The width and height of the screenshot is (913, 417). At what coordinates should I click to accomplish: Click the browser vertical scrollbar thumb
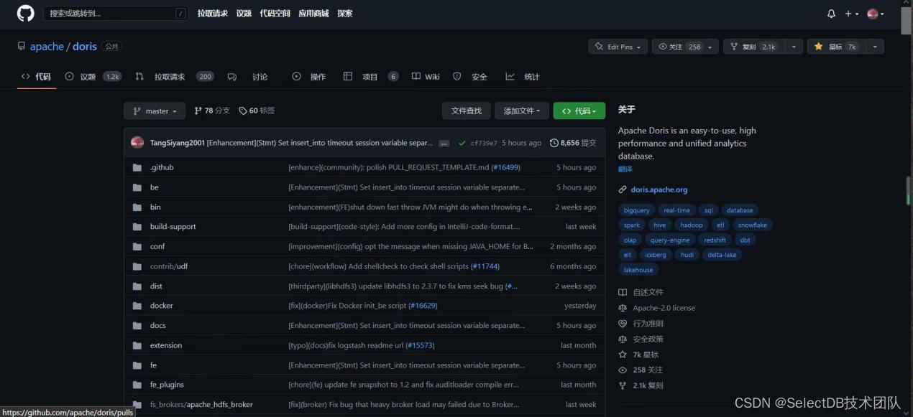coord(907,19)
